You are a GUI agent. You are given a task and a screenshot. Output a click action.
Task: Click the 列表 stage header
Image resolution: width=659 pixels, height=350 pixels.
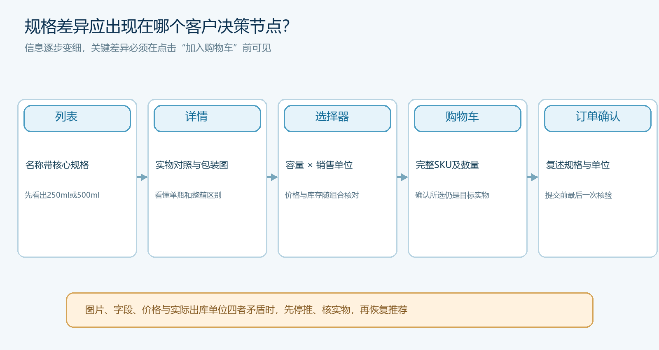[77, 119]
